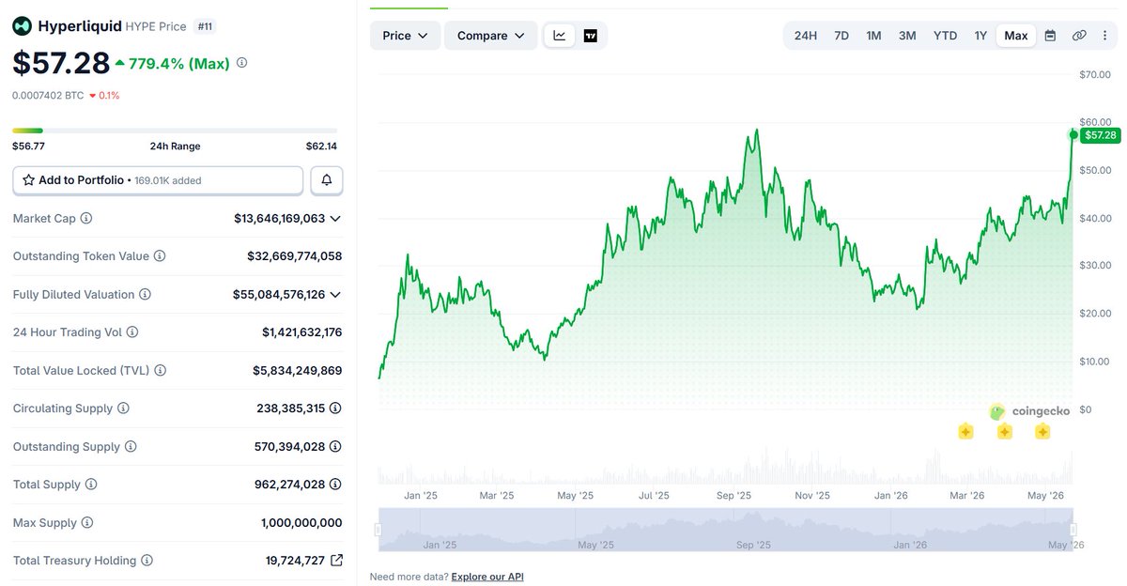The height and width of the screenshot is (586, 1127).
Task: Open the Compare dropdown
Action: point(491,36)
